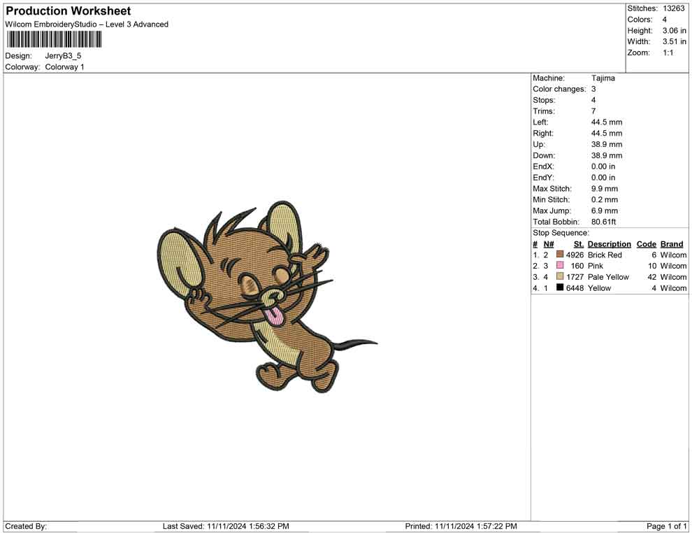Click the Max Stitch value '9.9 mm'
Image resolution: width=692 pixels, height=533 pixels.
pyautogui.click(x=605, y=189)
